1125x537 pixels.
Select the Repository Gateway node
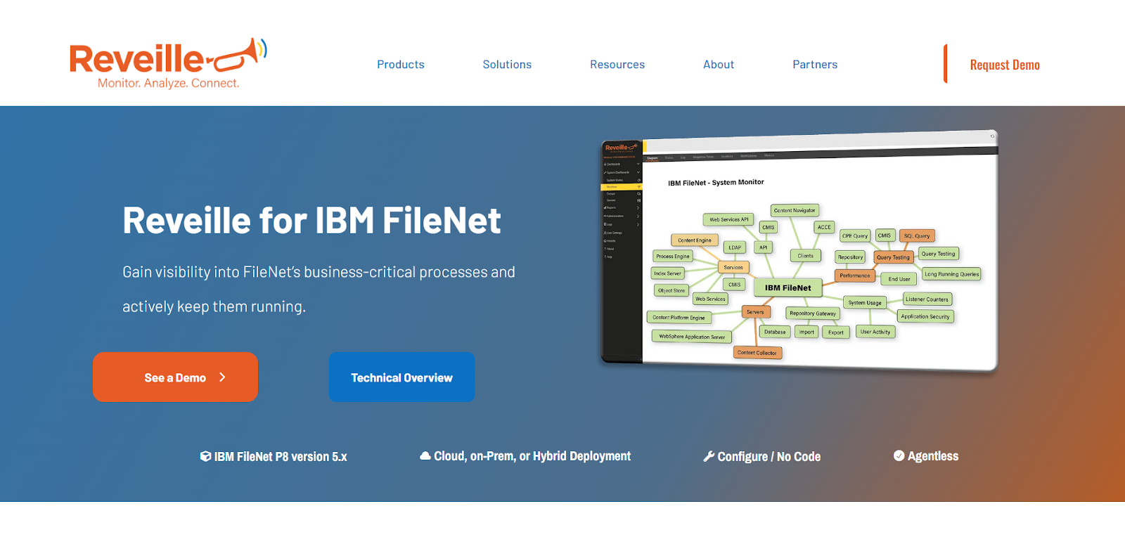point(813,313)
